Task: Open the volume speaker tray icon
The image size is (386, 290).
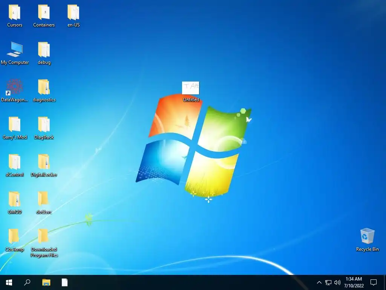Action: coord(337,282)
